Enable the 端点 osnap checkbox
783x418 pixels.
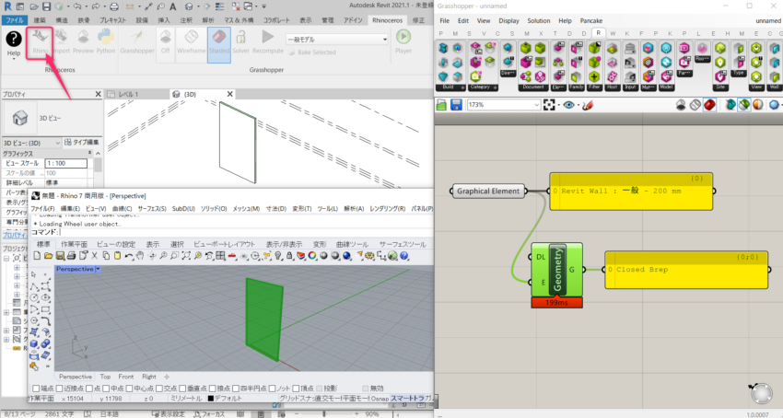click(x=36, y=388)
